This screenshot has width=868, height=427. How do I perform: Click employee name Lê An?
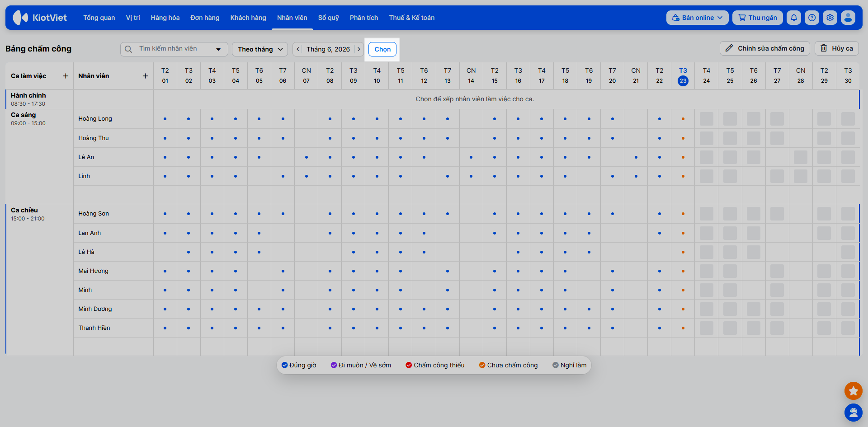pyautogui.click(x=86, y=157)
